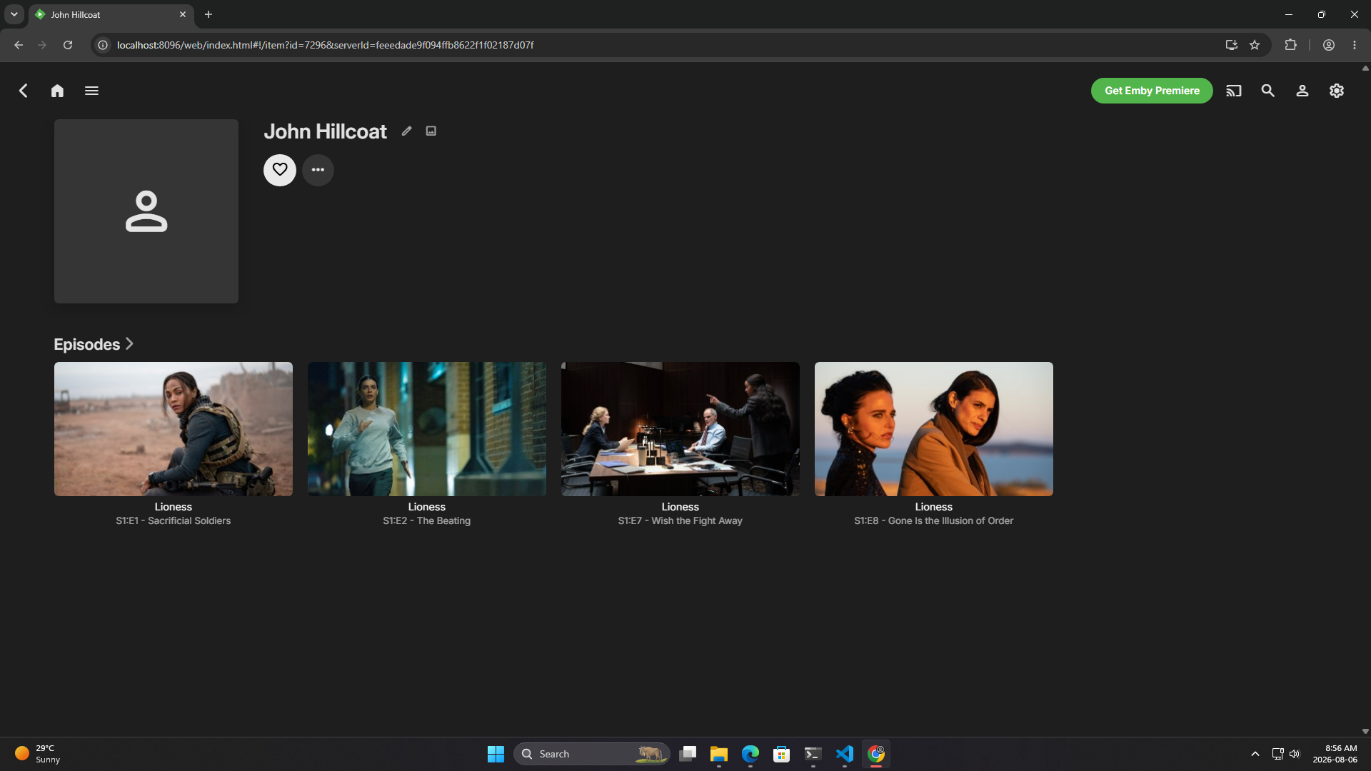The image size is (1371, 771).
Task: Close the John Hillcoat browser tab
Action: tap(183, 14)
